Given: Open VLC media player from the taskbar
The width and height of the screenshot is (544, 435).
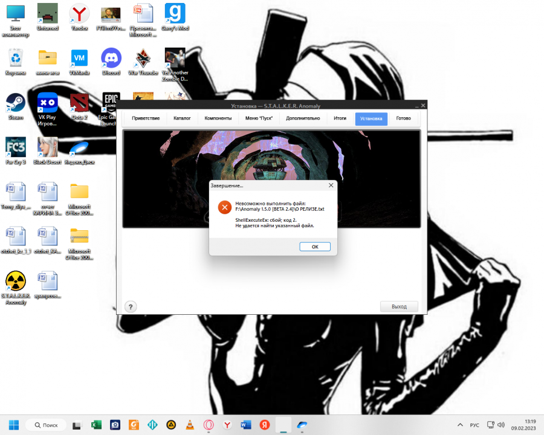Looking at the screenshot, I should (190, 425).
